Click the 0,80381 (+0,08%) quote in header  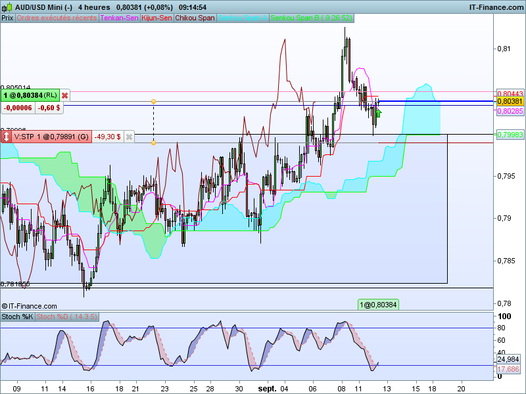[x=145, y=7]
